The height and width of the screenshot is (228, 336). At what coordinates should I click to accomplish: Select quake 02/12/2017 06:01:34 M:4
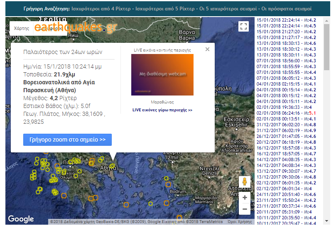(x=284, y=189)
